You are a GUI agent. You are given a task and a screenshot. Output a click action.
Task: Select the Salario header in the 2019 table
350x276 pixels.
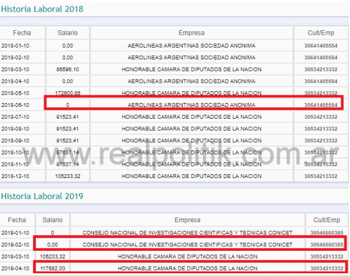click(53, 220)
